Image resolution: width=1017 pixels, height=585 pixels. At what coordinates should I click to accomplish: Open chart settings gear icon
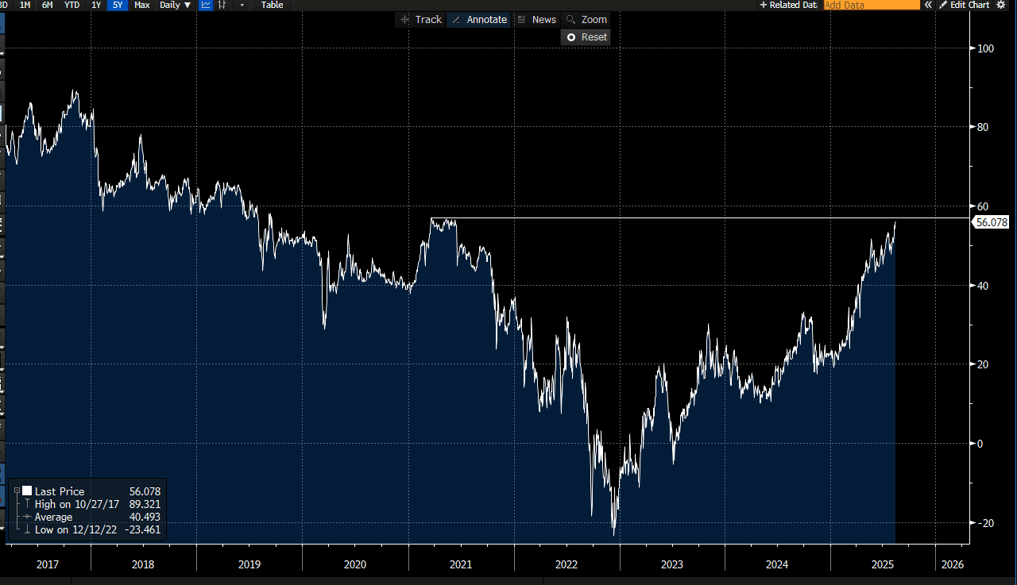[1000, 5]
